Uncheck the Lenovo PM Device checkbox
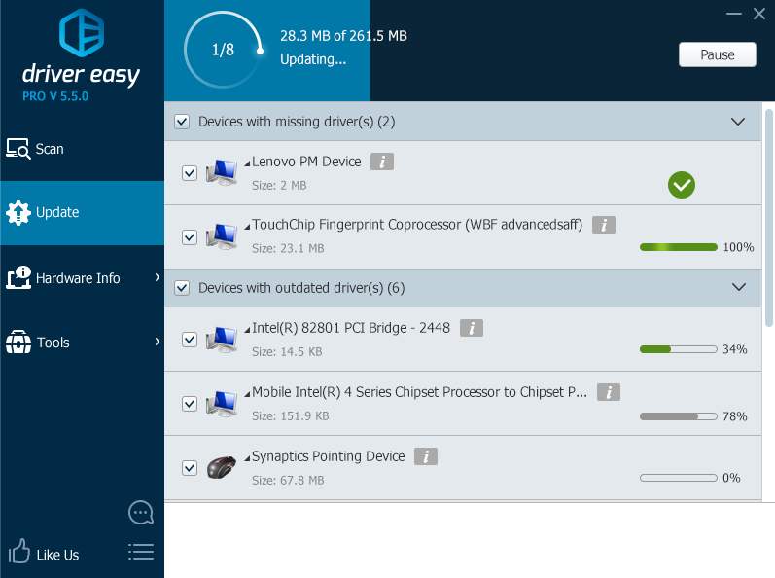 point(190,173)
